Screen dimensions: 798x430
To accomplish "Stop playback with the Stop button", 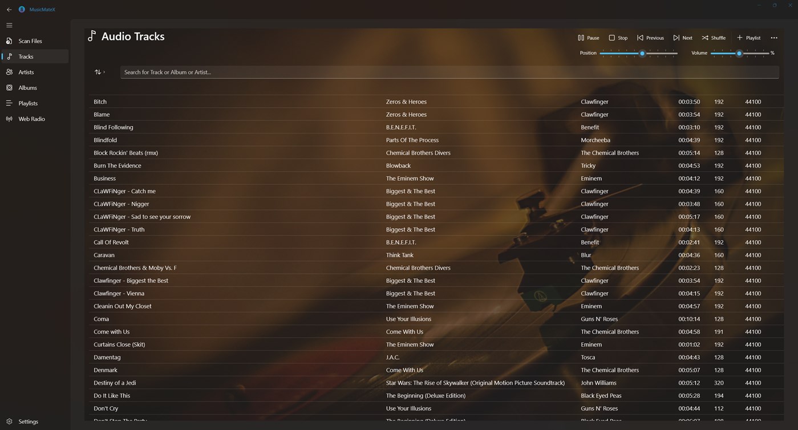I will point(618,38).
